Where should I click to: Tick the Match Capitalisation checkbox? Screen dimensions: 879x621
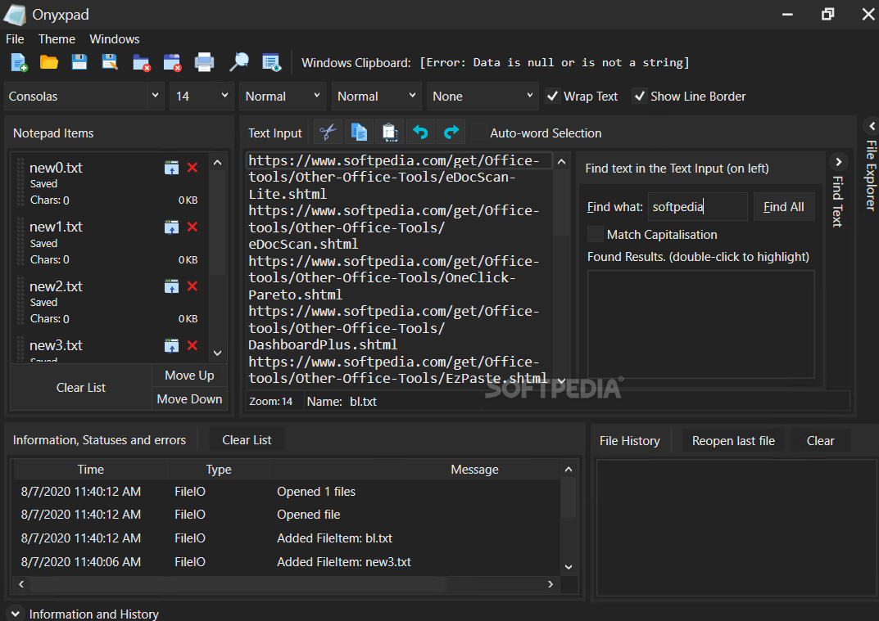(x=595, y=234)
